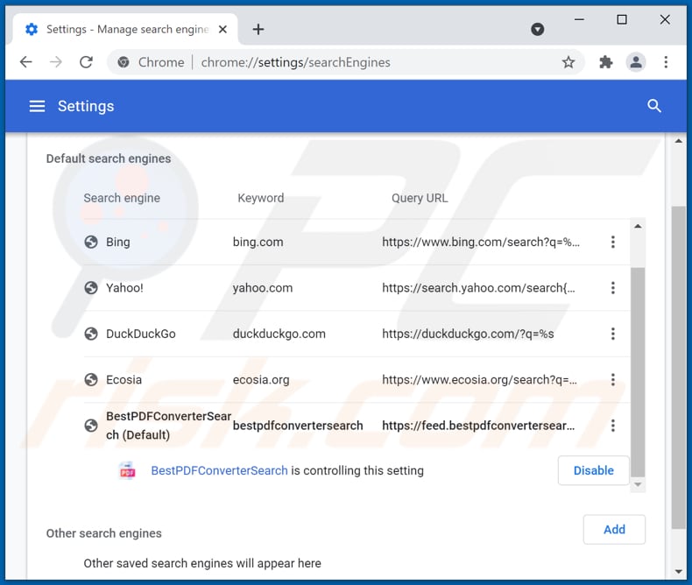The image size is (692, 585).
Task: Click the Search engine column header
Action: tap(122, 198)
